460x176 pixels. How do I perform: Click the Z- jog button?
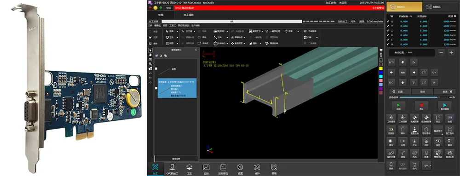[x=414, y=83]
